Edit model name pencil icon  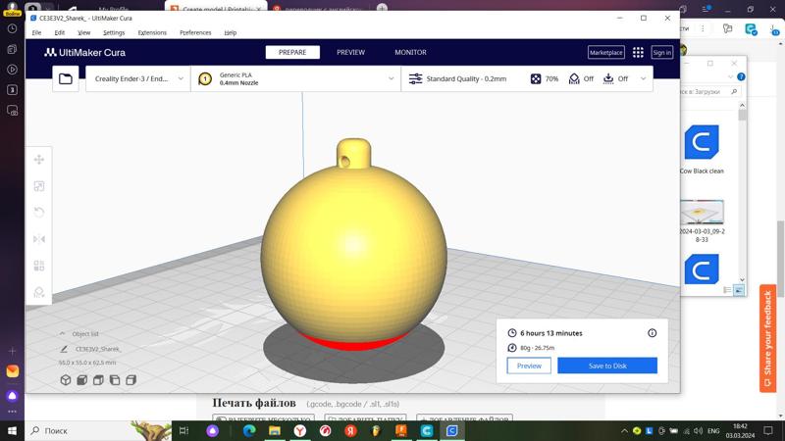coord(64,349)
